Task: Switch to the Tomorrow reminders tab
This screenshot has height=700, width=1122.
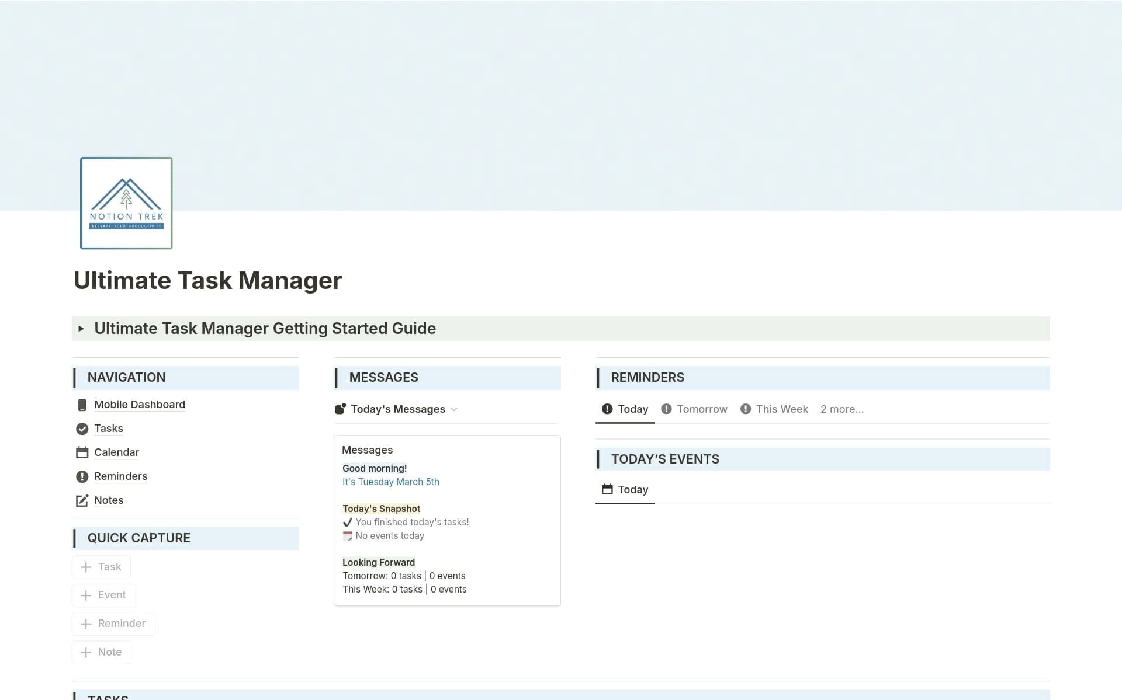Action: (x=701, y=409)
